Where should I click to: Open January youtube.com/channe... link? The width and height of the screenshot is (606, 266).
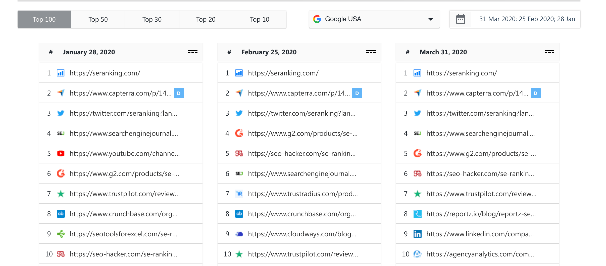coord(125,153)
